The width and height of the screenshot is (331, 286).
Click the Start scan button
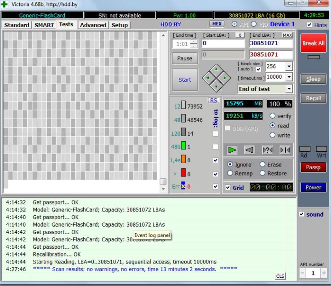click(184, 80)
